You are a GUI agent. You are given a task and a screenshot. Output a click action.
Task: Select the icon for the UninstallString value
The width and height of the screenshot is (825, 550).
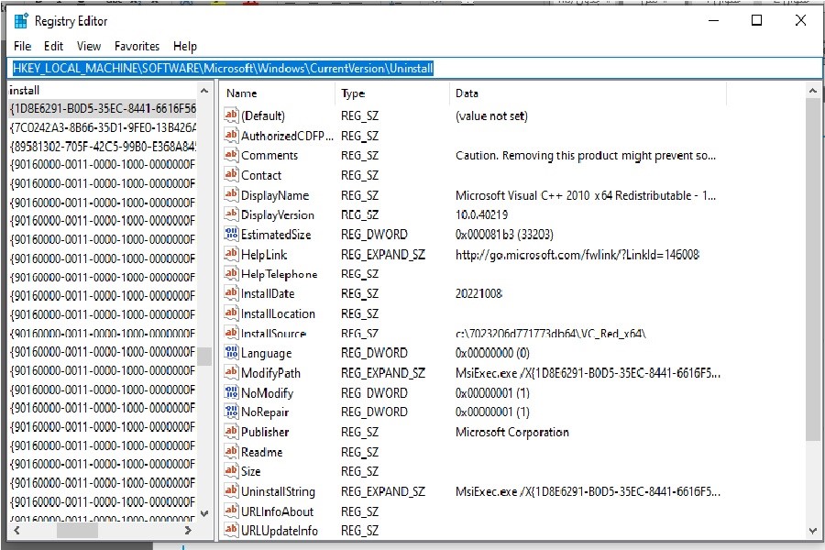tap(231, 492)
